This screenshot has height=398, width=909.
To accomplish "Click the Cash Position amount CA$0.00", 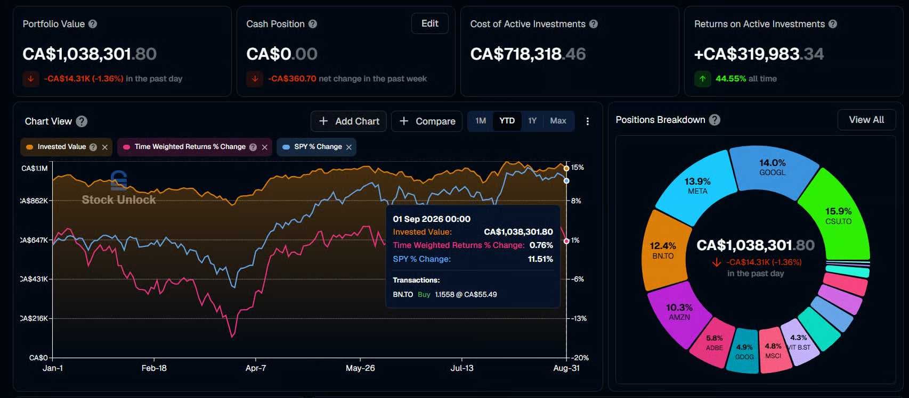I will click(x=282, y=54).
